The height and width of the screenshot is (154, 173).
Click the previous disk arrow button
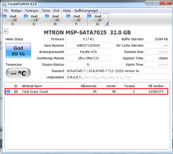tap(6, 32)
